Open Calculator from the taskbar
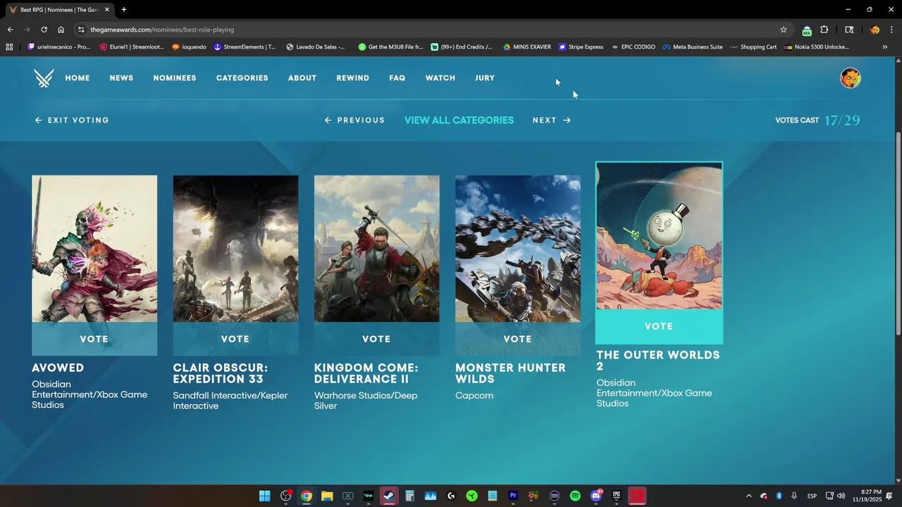The image size is (902, 507). point(409,496)
